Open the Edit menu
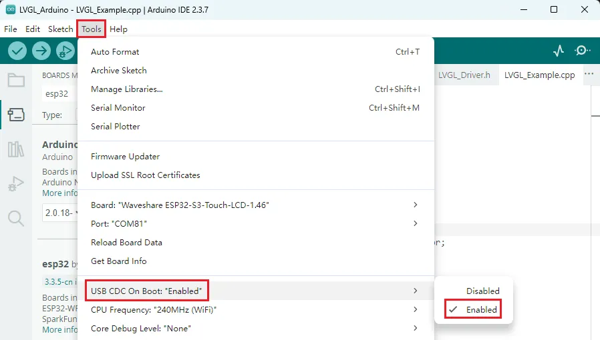 click(x=33, y=29)
